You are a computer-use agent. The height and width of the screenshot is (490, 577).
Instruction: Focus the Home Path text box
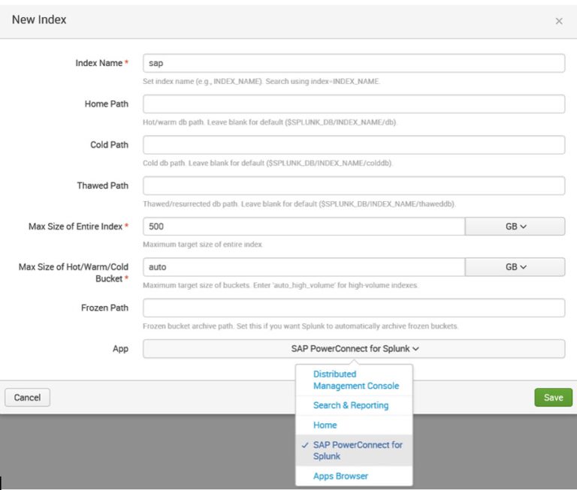click(x=353, y=104)
